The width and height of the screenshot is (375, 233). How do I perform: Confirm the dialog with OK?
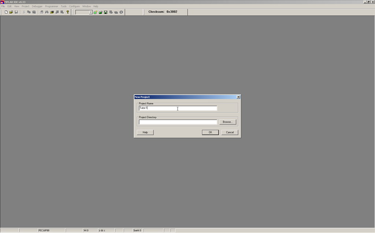coord(210,132)
